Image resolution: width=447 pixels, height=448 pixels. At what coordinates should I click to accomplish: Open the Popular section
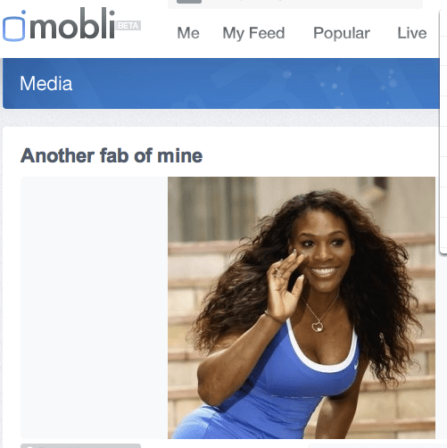tap(342, 33)
